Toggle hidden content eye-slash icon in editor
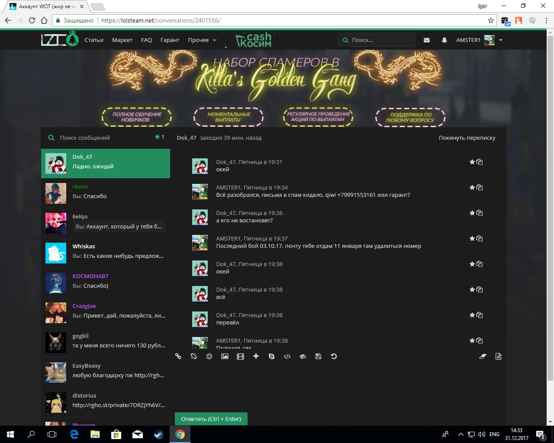 (303, 356)
